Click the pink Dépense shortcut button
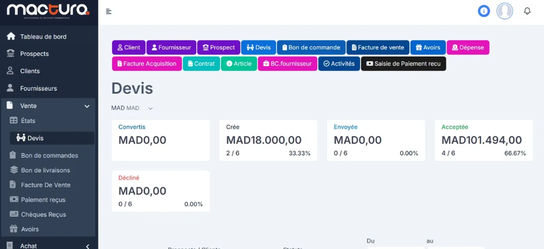544x249 pixels. point(468,48)
